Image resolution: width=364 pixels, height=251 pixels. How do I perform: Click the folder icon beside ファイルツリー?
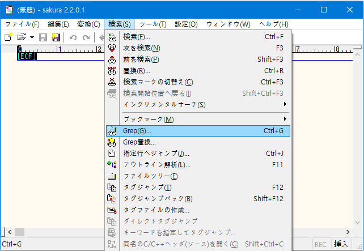click(x=112, y=176)
